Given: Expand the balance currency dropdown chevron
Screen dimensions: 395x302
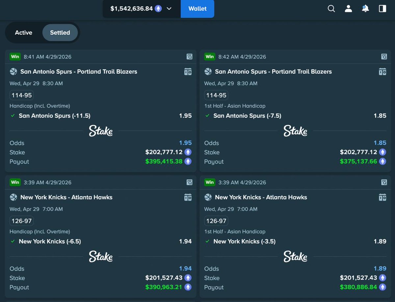Looking at the screenshot, I should [169, 9].
